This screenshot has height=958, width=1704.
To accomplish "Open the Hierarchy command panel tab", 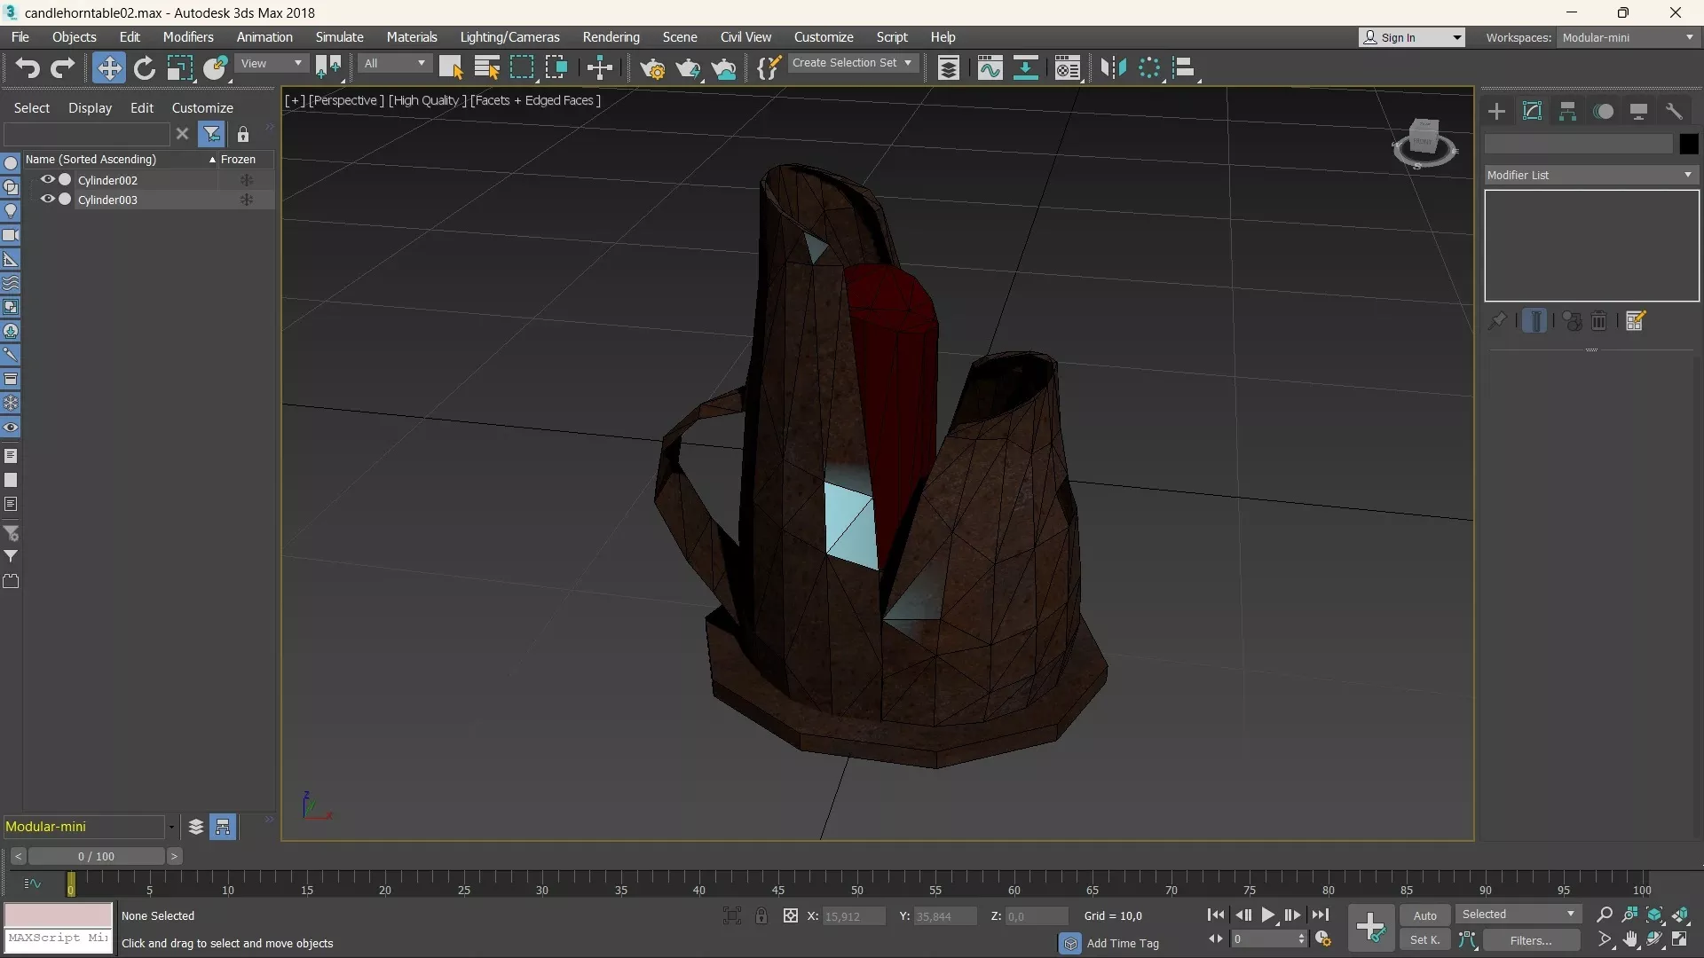I will click(1568, 111).
